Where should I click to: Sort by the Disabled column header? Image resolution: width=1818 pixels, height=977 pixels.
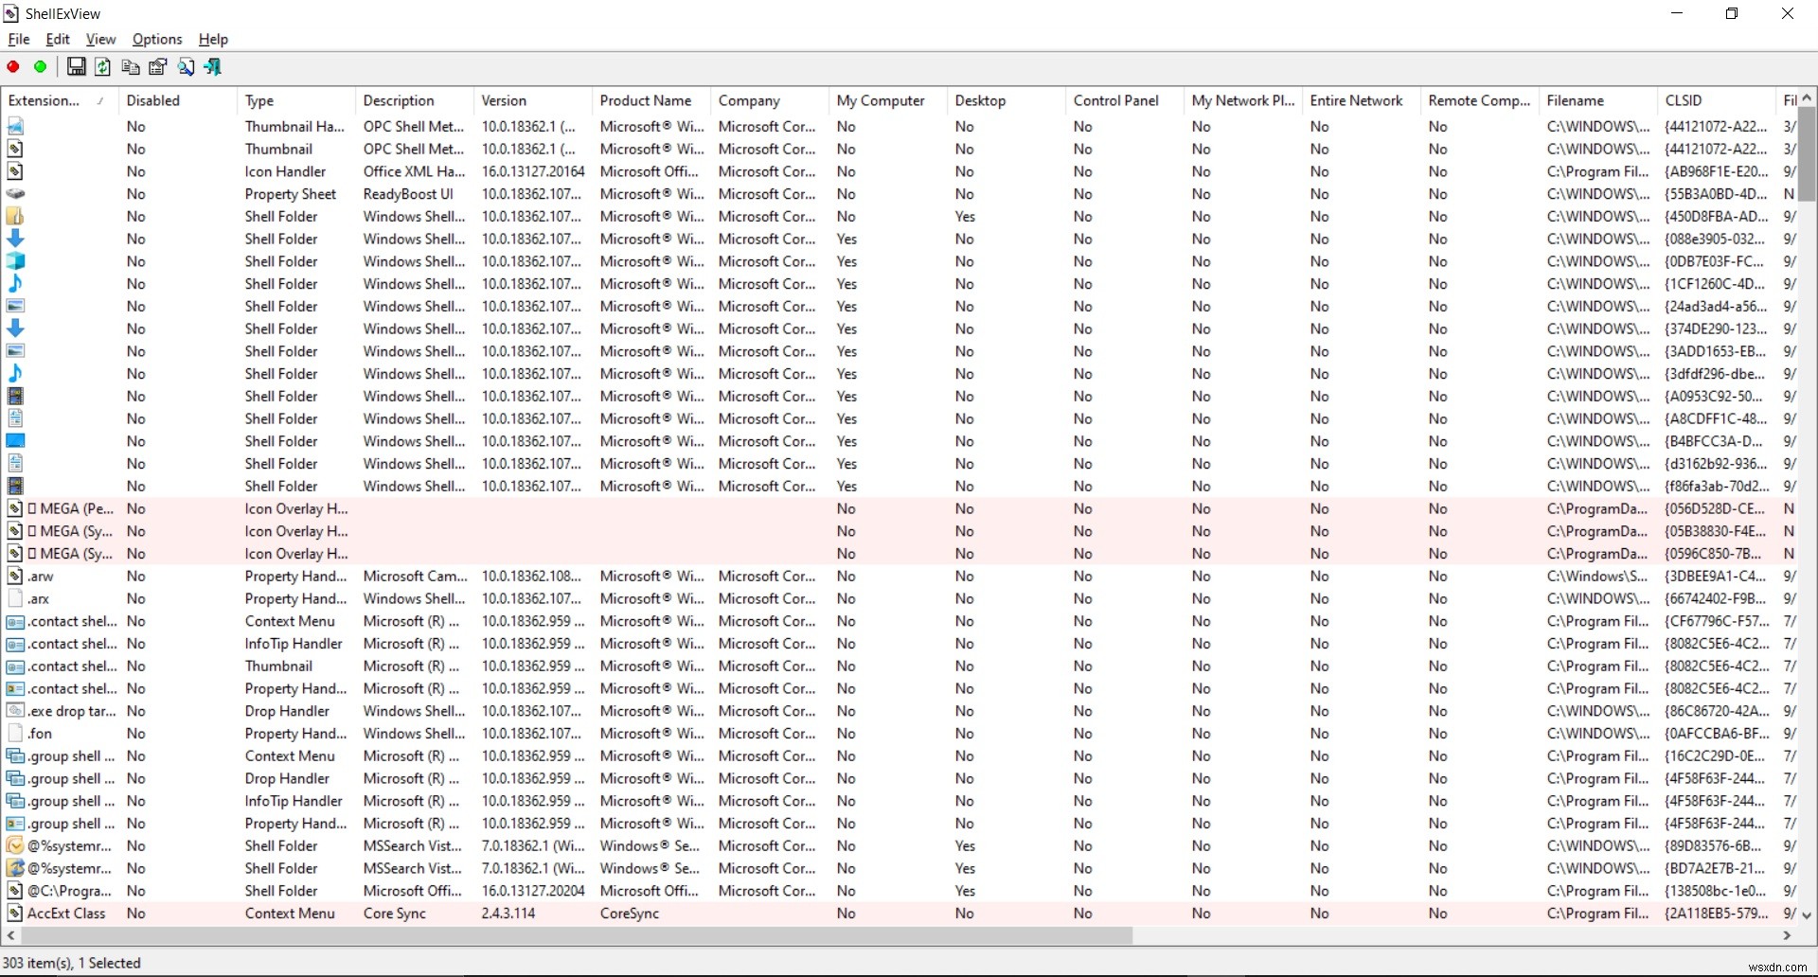(177, 100)
